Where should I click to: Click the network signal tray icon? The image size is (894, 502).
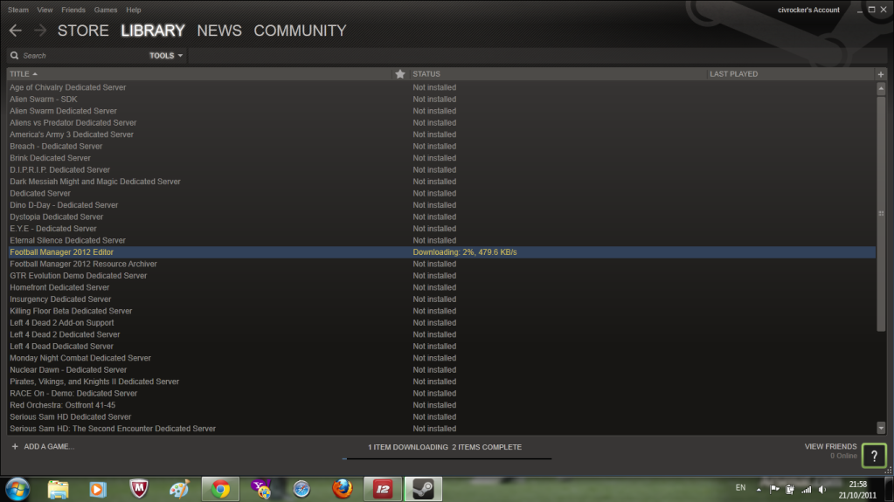click(807, 490)
